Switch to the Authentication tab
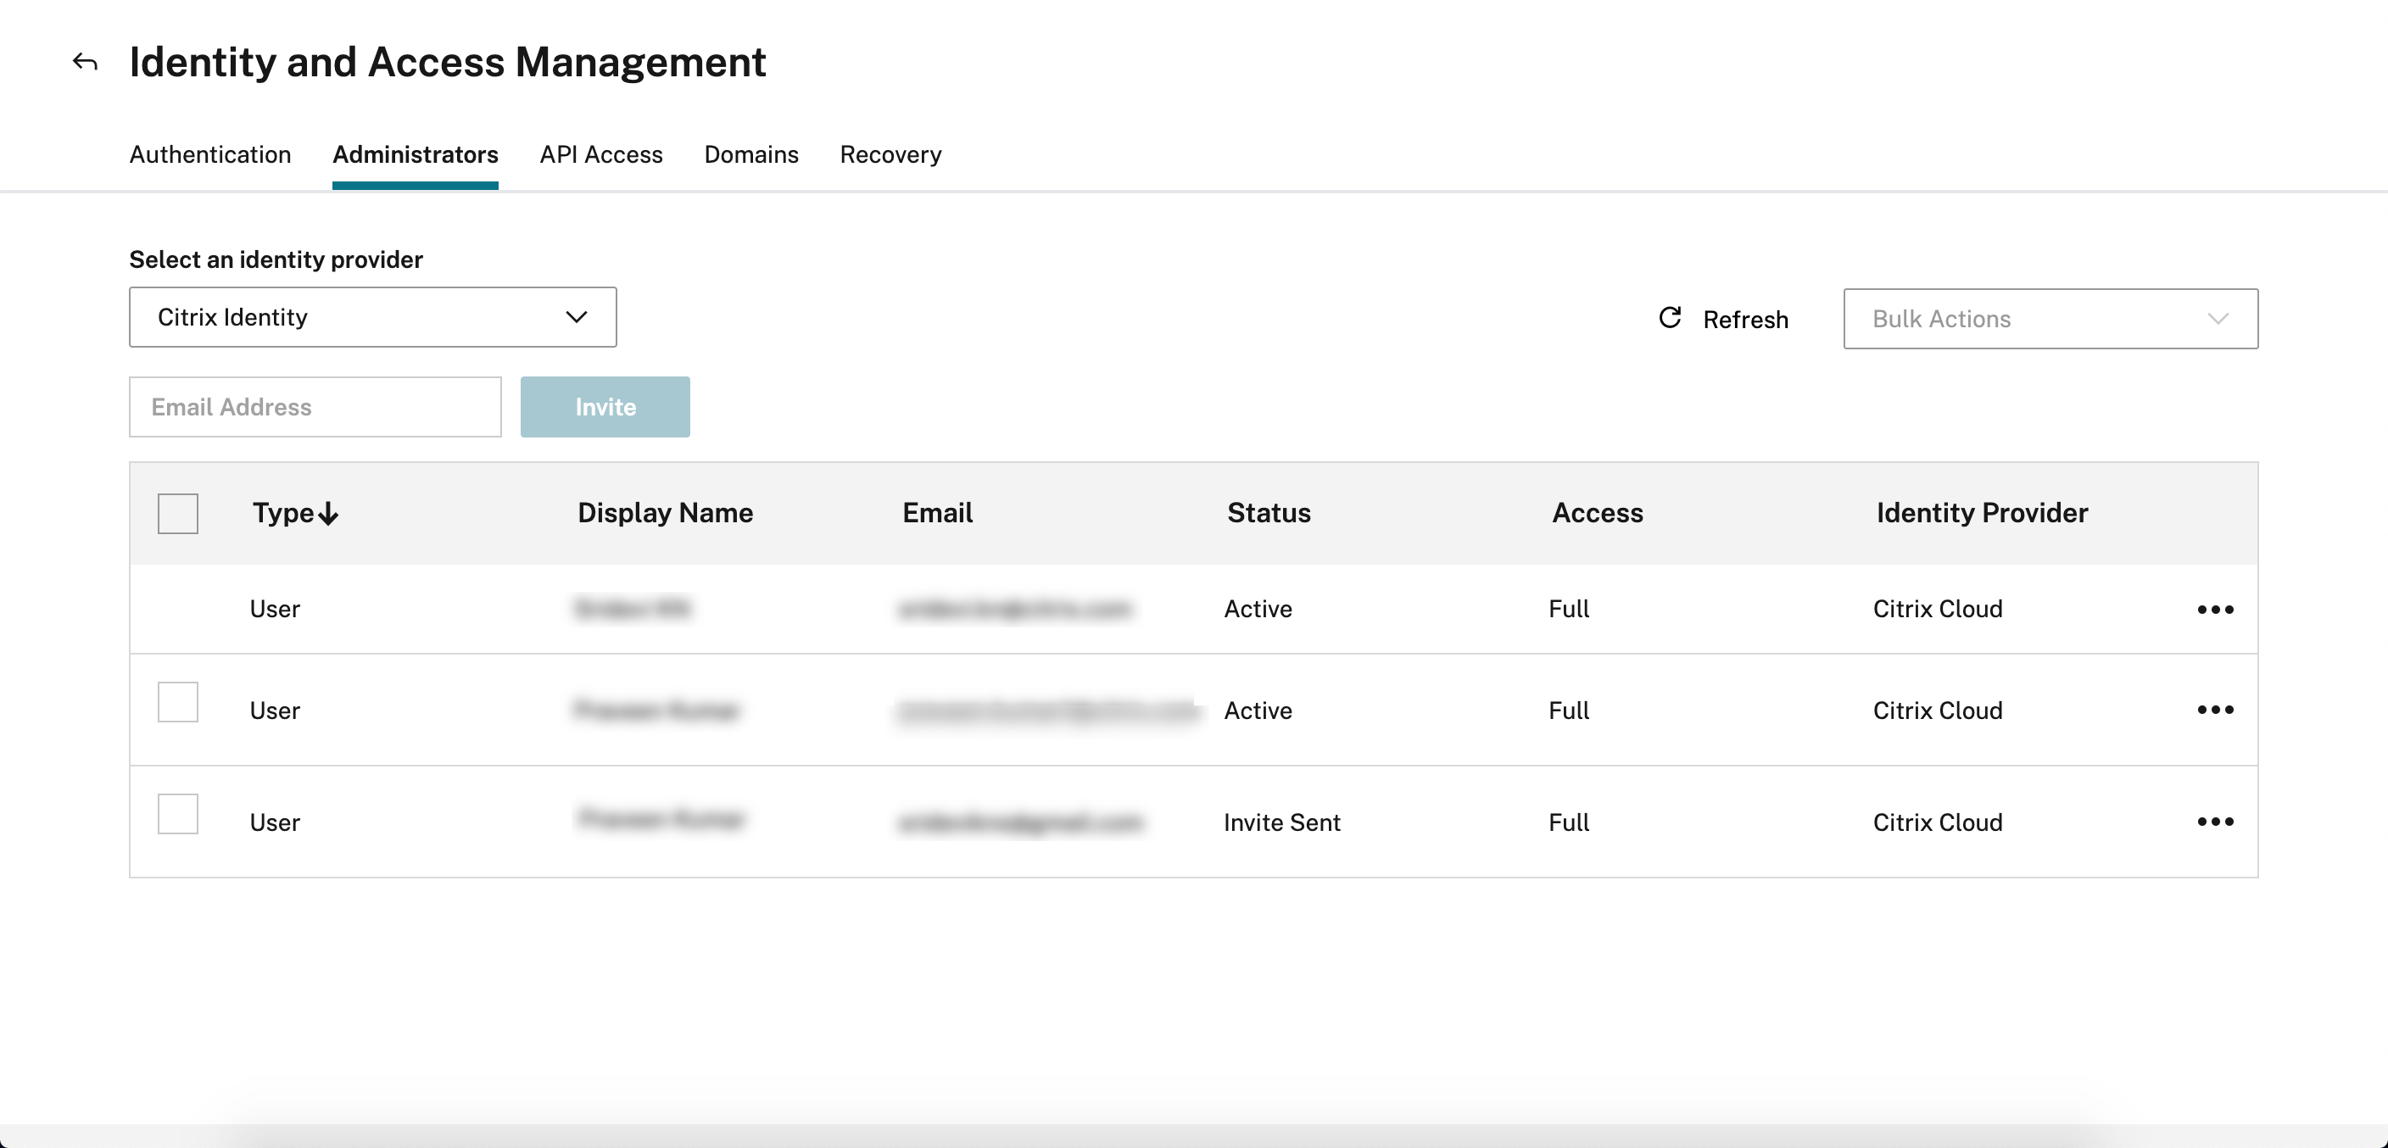Image resolution: width=2388 pixels, height=1148 pixels. (210, 155)
